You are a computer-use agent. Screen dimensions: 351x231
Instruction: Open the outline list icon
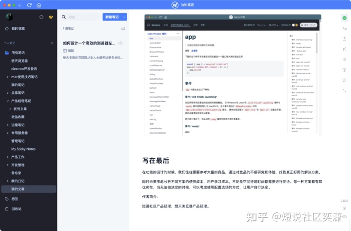click(344, 60)
